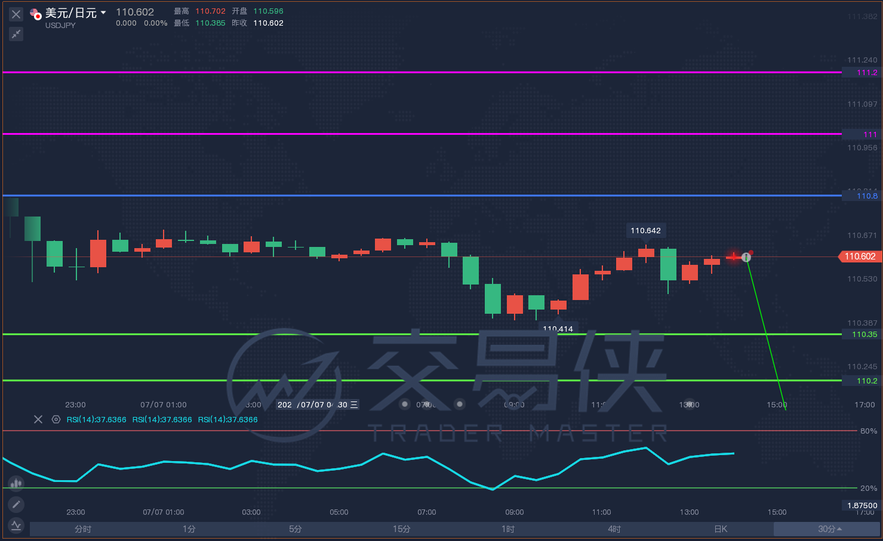The width and height of the screenshot is (883, 541).
Task: Select the pencil drawing tool icon
Action: [16, 505]
